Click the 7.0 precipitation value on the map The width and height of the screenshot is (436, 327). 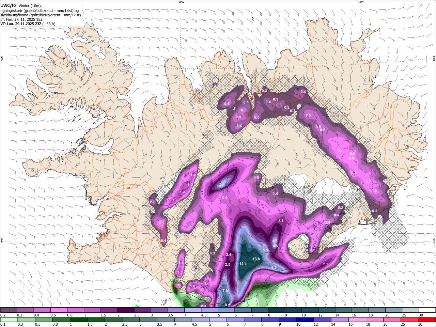coord(225,291)
